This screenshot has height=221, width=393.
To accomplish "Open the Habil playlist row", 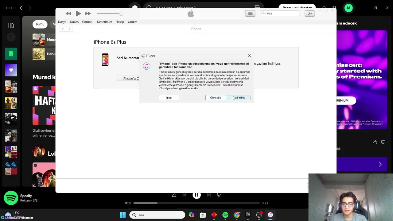I will pos(44,54).
